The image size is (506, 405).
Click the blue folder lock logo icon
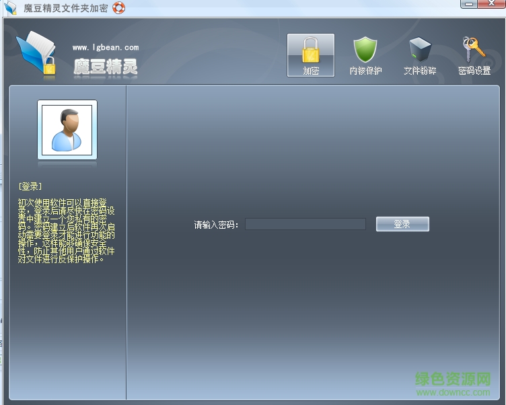click(36, 54)
